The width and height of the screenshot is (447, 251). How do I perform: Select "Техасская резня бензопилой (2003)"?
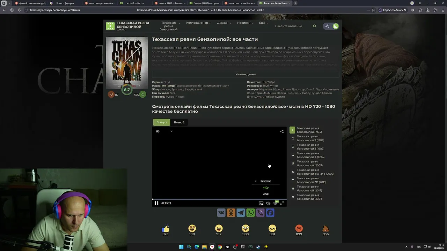coord(310,163)
